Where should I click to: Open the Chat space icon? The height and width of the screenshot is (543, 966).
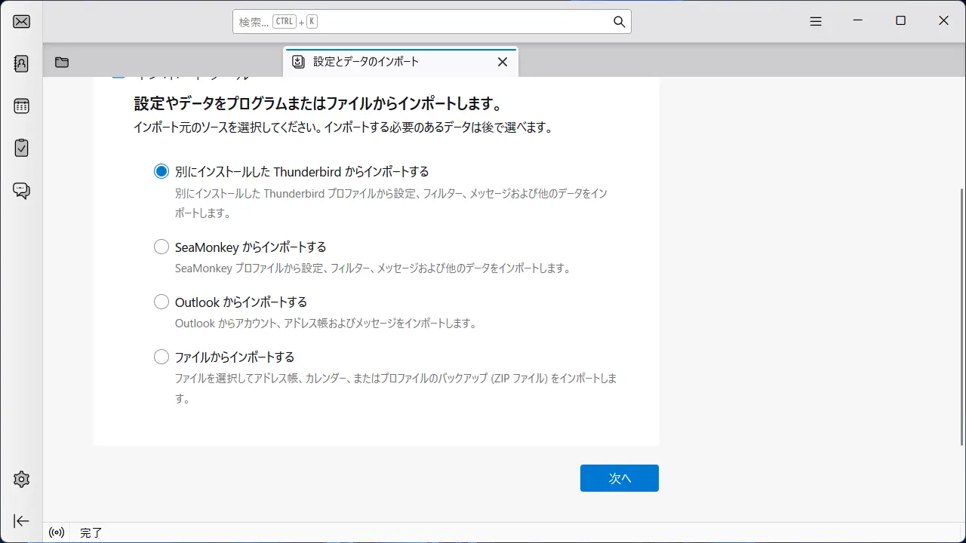point(21,190)
